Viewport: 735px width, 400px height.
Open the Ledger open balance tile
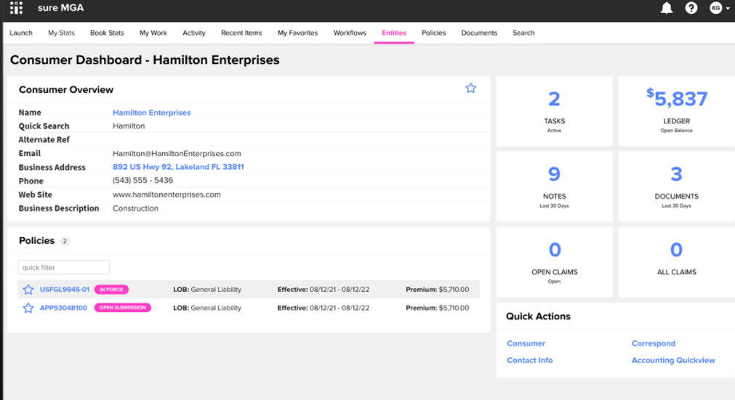[x=676, y=110]
